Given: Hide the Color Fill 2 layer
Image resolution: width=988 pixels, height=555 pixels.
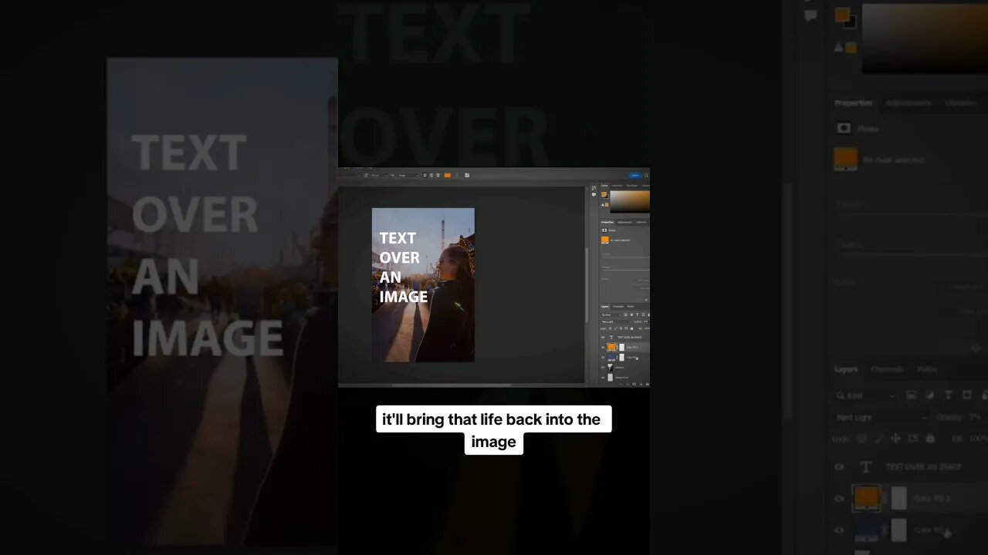Looking at the screenshot, I should coord(603,348).
